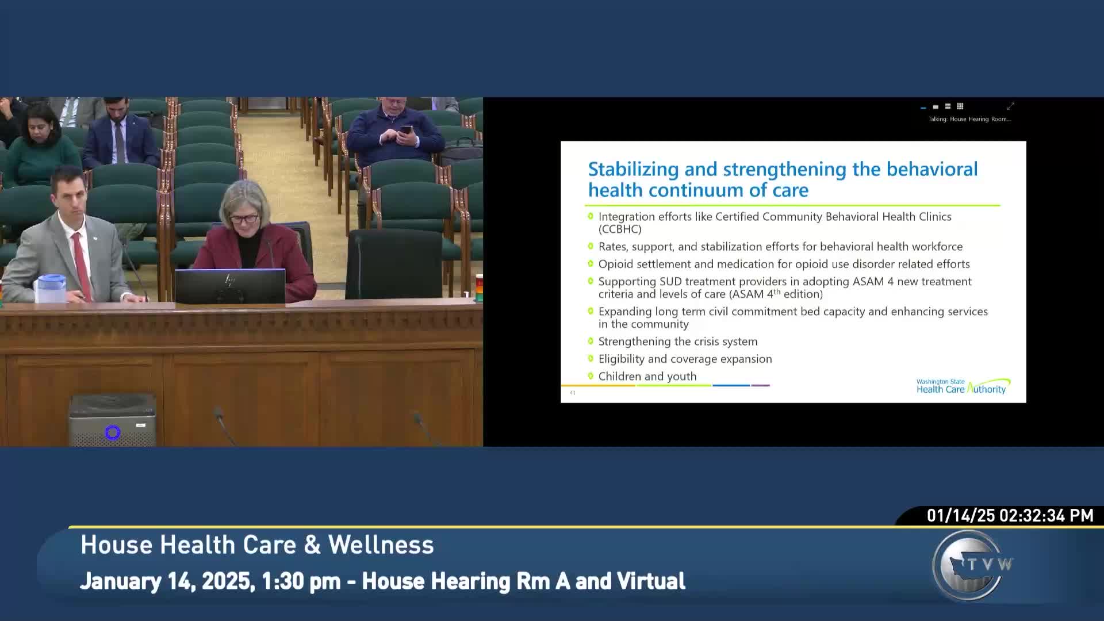This screenshot has width=1104, height=621.
Task: Click the January 14 hearing room caption
Action: [382, 581]
